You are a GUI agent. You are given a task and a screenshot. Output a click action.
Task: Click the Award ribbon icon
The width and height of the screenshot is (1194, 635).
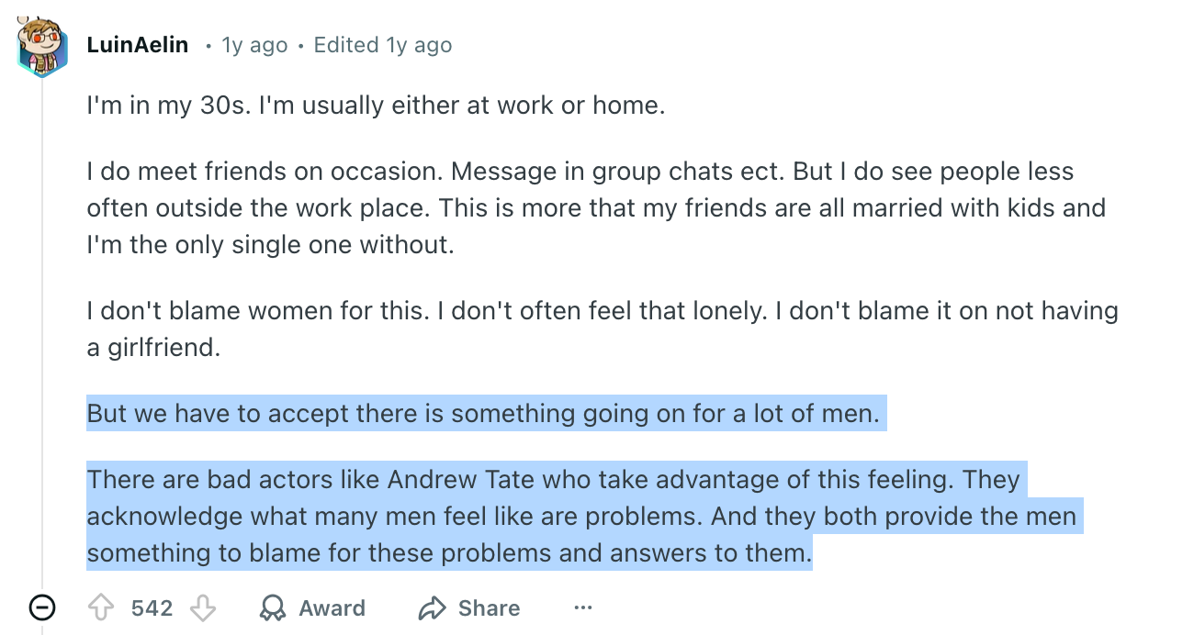point(273,608)
